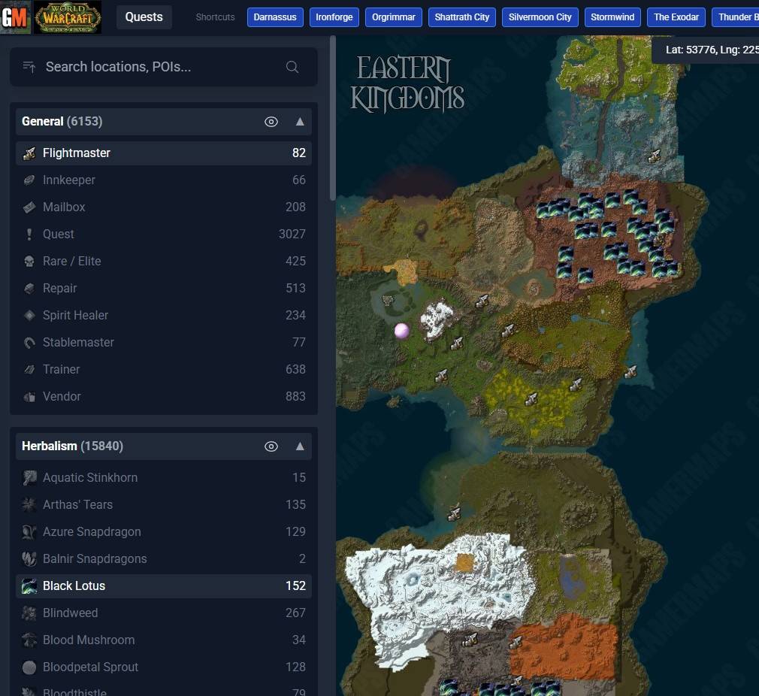759x696 pixels.
Task: Click the search magnifier icon
Action: [292, 67]
